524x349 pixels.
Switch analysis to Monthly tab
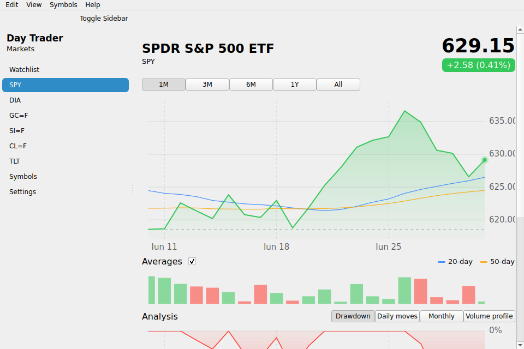442,316
